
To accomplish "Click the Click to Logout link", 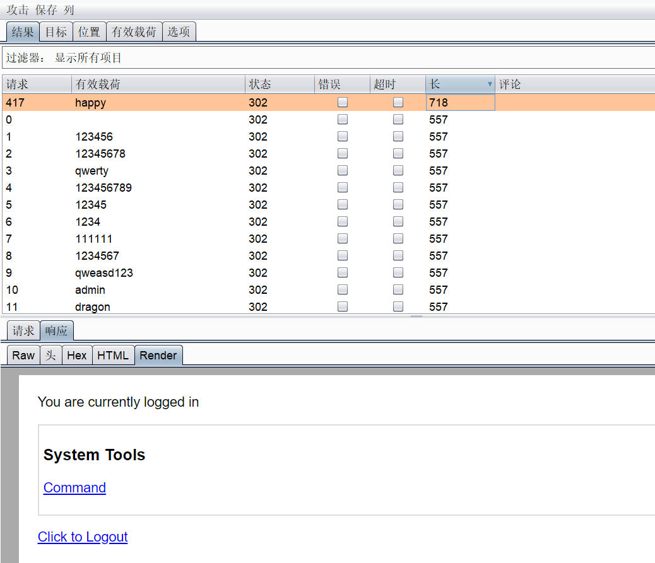I will point(83,537).
